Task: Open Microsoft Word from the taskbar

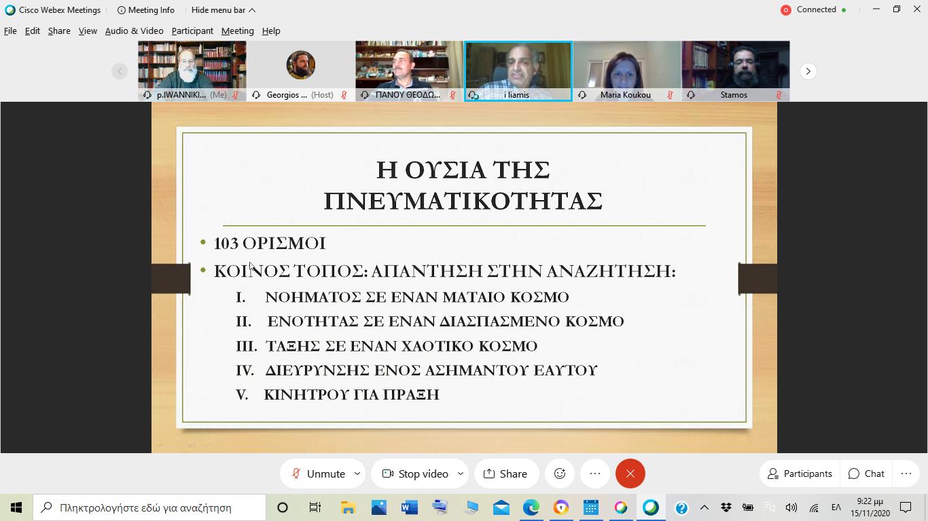Action: pos(409,507)
